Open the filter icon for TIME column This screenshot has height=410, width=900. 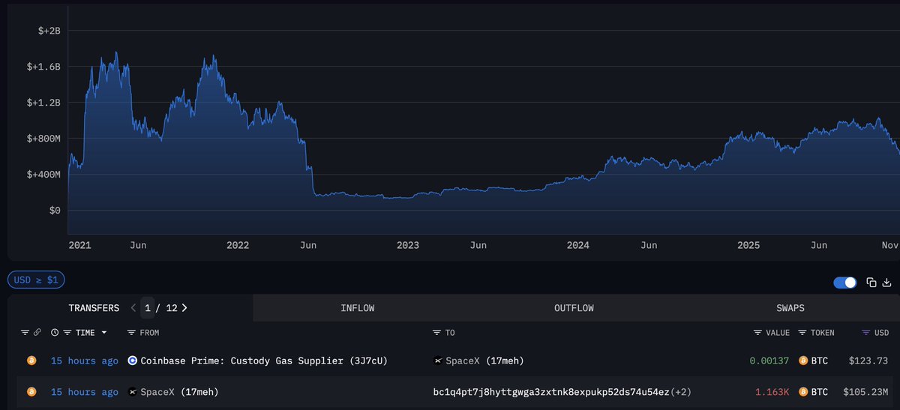click(x=67, y=332)
